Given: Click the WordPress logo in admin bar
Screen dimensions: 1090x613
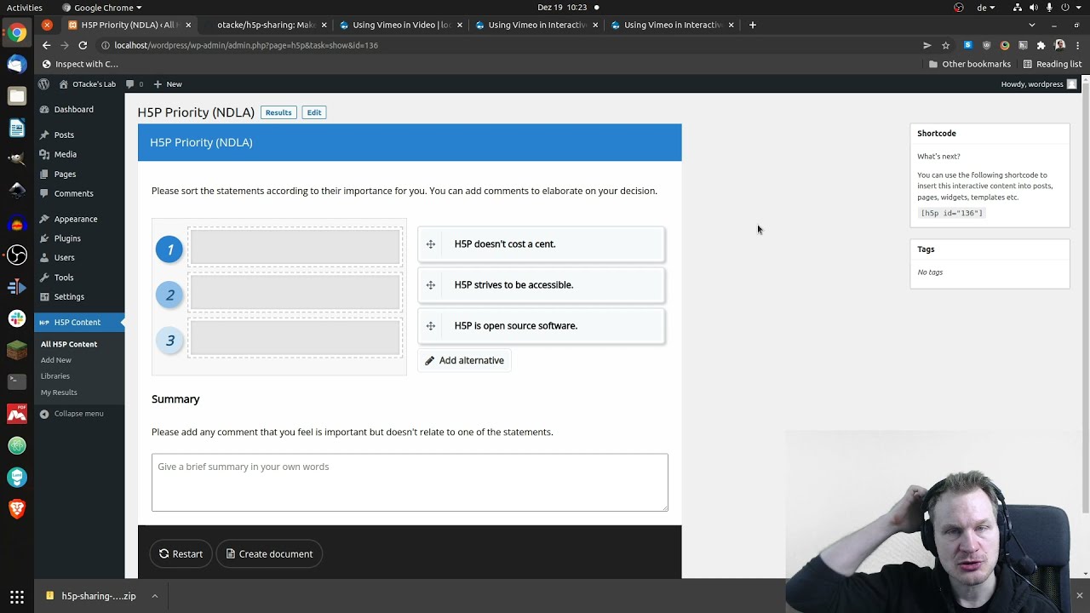Looking at the screenshot, I should pyautogui.click(x=43, y=84).
